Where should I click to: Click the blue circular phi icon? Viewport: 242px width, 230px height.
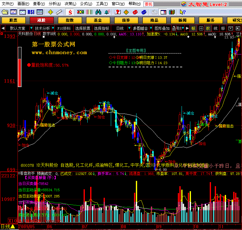click(x=144, y=12)
